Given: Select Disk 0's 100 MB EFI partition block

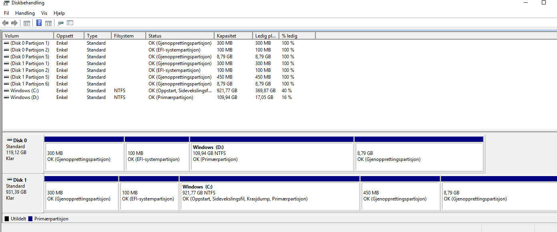Looking at the screenshot, I should [157, 154].
